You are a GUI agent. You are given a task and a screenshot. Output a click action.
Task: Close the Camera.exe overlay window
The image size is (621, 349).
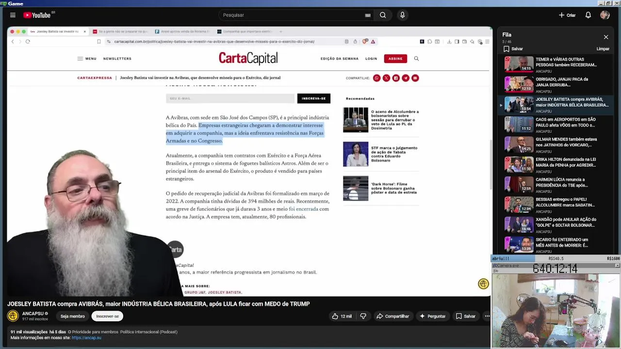coord(618,266)
